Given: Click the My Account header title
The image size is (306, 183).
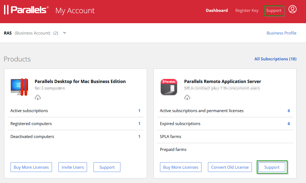Looking at the screenshot, I should pos(75,11).
